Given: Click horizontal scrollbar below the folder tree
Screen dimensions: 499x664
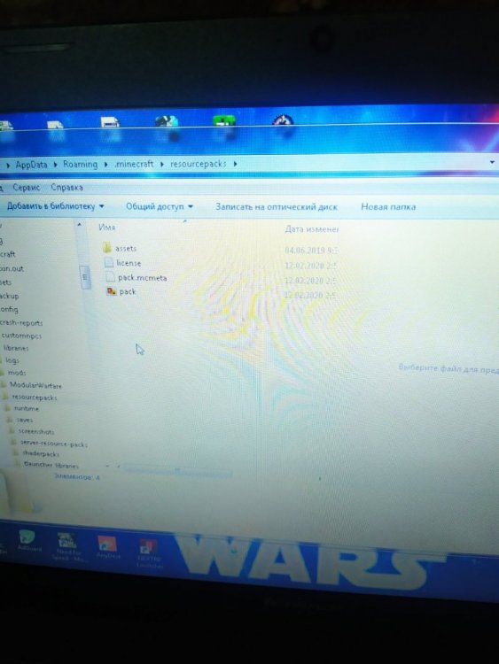Looking at the screenshot, I should point(177,469).
